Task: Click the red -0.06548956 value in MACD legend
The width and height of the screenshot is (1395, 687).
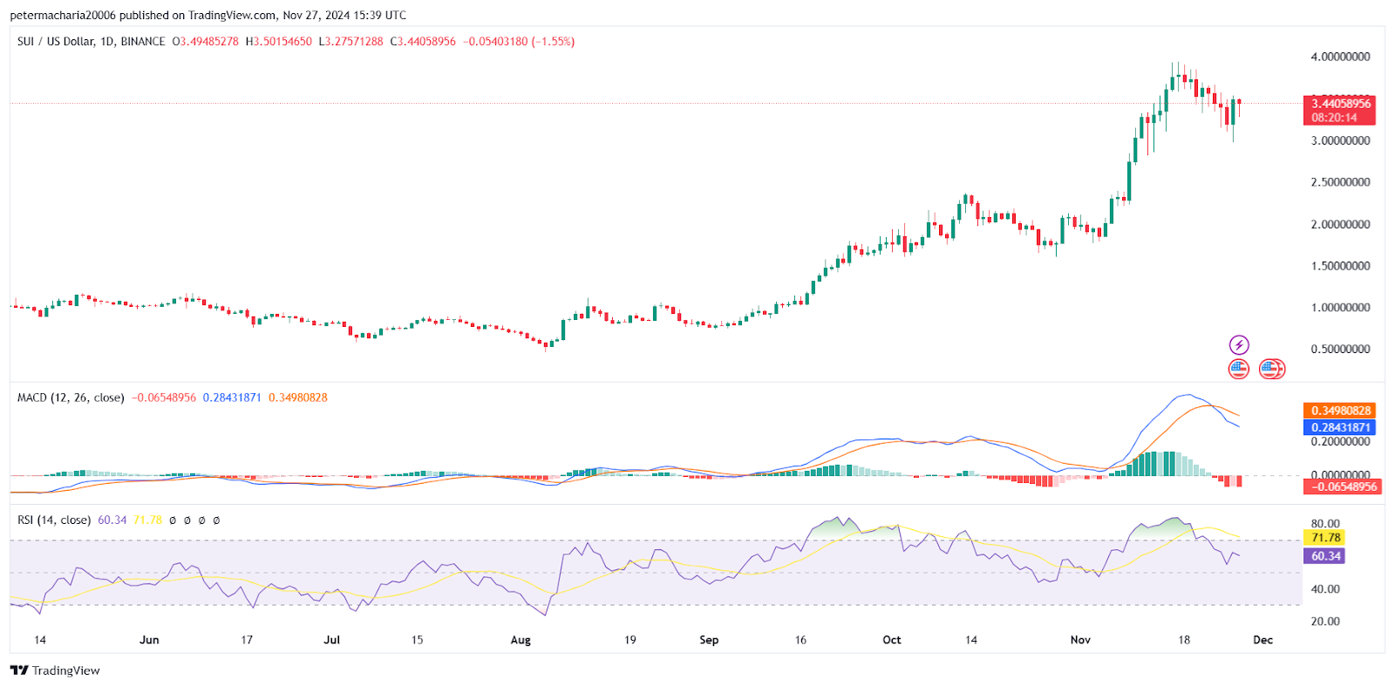Action: [x=164, y=398]
